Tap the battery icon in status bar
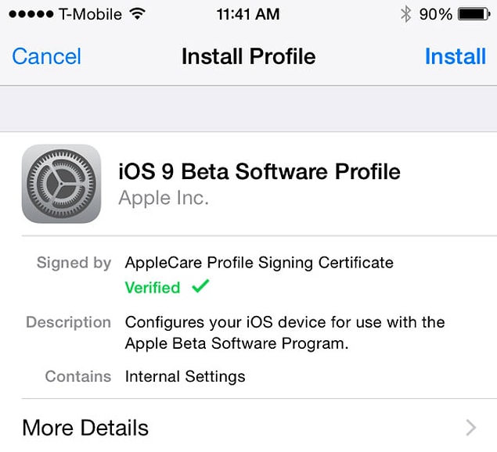The image size is (497, 452). click(474, 14)
